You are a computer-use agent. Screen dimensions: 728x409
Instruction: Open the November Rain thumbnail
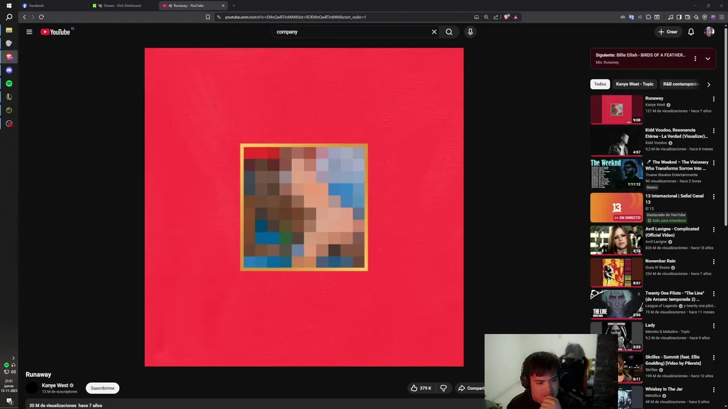617,272
